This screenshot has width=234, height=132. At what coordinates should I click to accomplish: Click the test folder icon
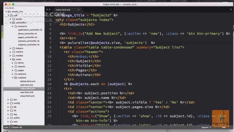click(x=12, y=122)
